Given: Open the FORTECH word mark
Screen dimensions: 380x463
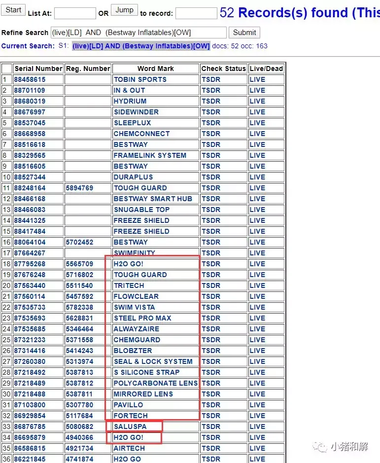Looking at the screenshot, I should (x=131, y=416).
